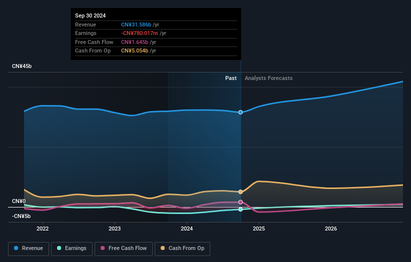The width and height of the screenshot is (411, 262).
Task: Select the 2025 x-axis label
Action: pyautogui.click(x=259, y=228)
